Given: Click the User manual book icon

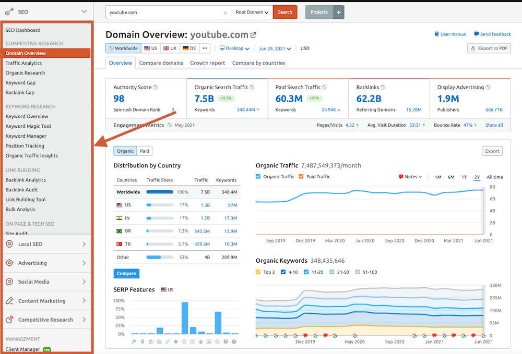Looking at the screenshot, I should 437,34.
